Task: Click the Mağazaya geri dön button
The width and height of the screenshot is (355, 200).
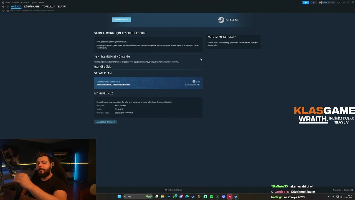Action: [x=106, y=122]
